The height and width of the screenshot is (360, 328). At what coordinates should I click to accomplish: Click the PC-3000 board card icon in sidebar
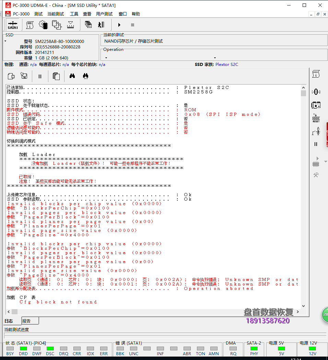click(x=316, y=105)
